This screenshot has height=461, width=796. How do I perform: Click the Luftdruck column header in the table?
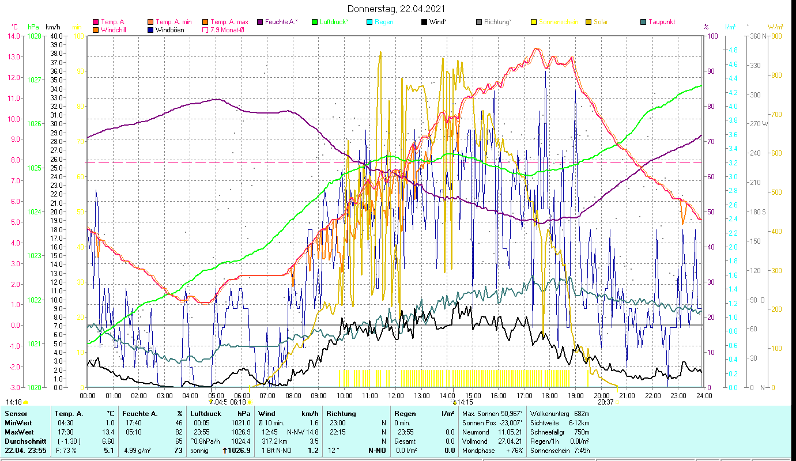click(205, 414)
